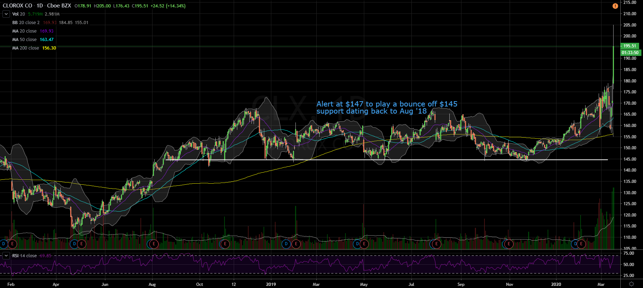Viewport: 643px width, 288px height.
Task: Collapse the main chart indicator legend
Action: tap(6, 14)
